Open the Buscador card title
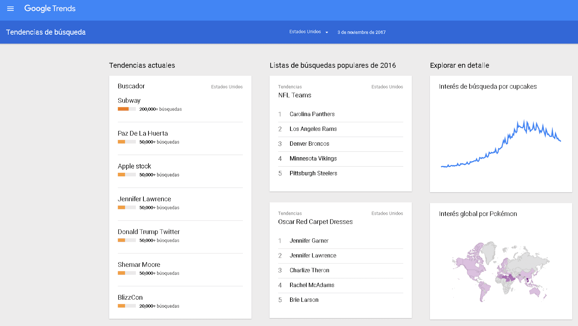578x326 pixels. click(131, 86)
